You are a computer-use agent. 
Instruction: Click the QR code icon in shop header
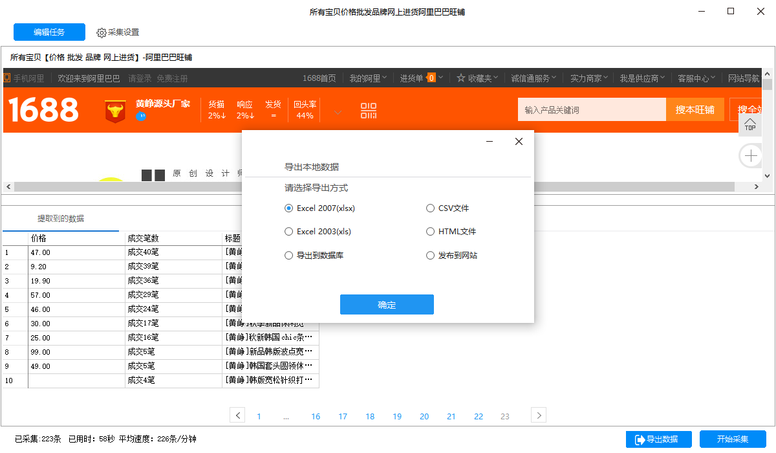(369, 111)
